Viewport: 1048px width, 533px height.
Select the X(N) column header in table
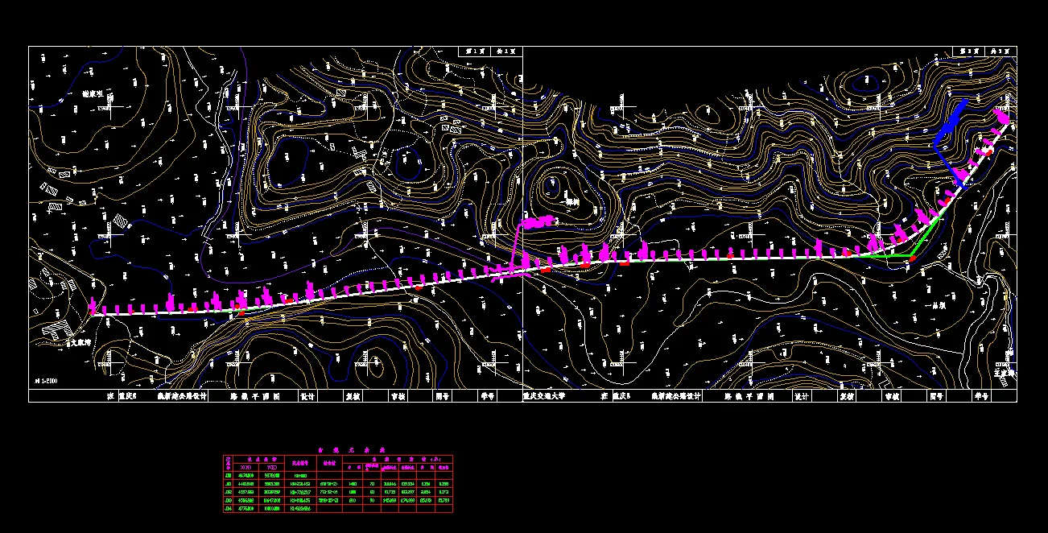point(246,467)
